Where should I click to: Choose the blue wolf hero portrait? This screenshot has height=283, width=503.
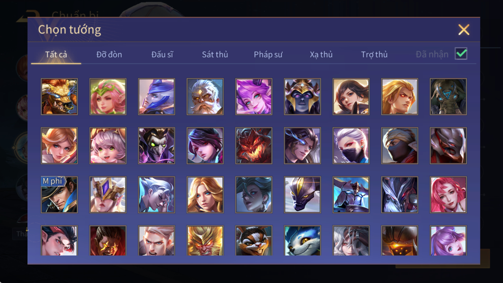coord(302,240)
